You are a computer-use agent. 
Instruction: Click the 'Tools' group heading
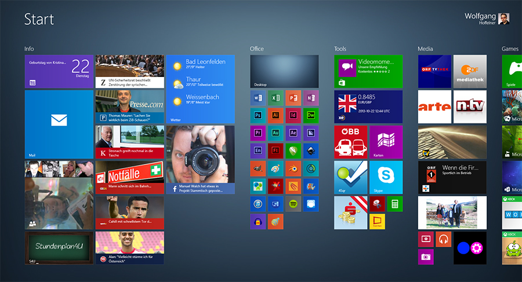coord(340,49)
